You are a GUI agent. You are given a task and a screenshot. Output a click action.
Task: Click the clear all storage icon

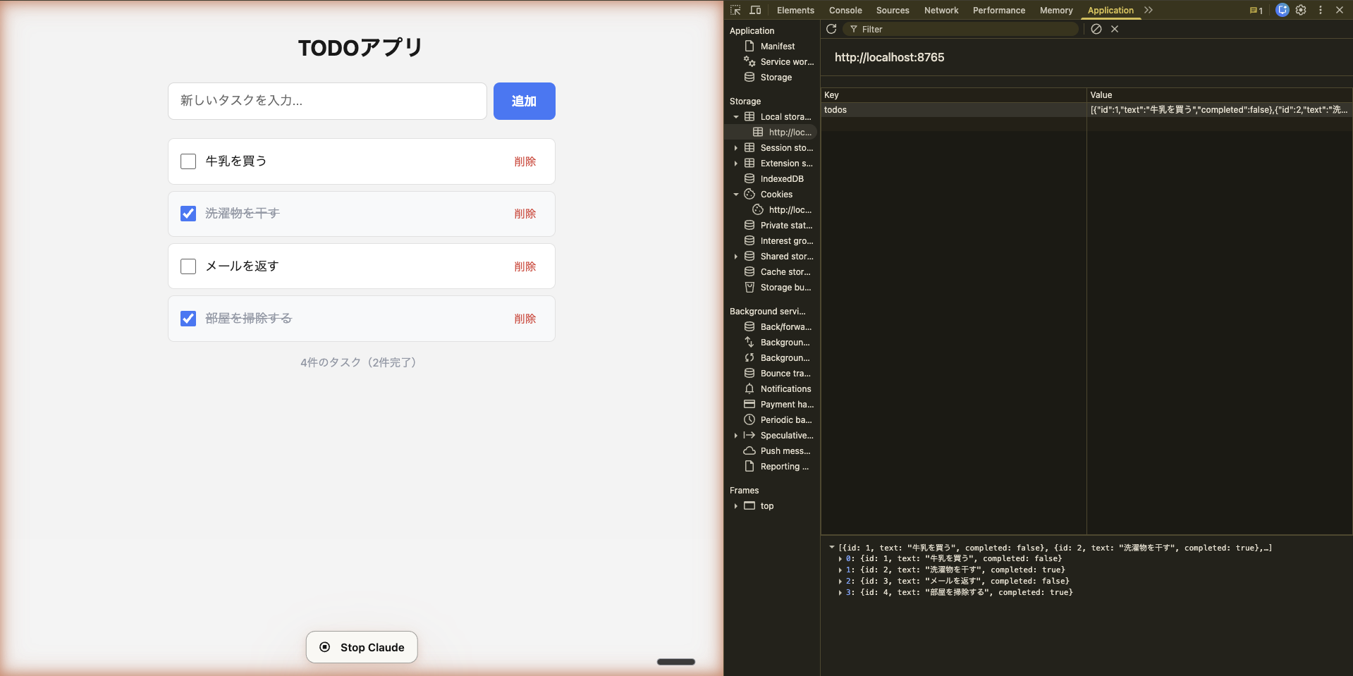(x=1096, y=29)
